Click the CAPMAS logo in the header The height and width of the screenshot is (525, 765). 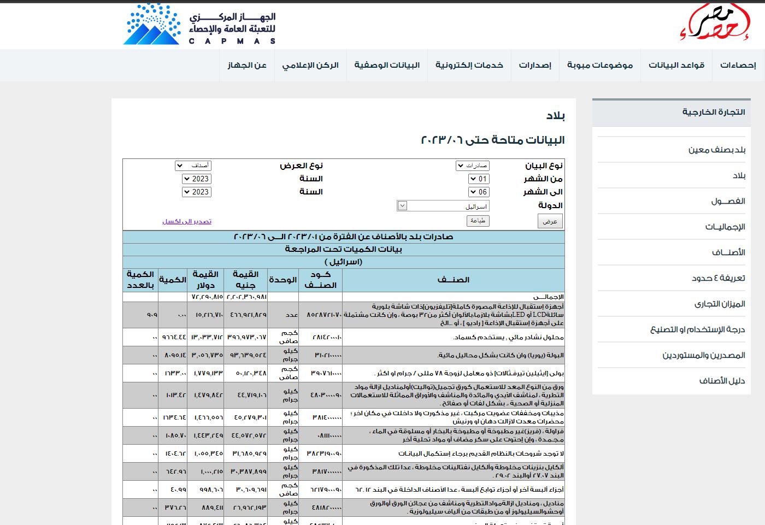[199, 25]
